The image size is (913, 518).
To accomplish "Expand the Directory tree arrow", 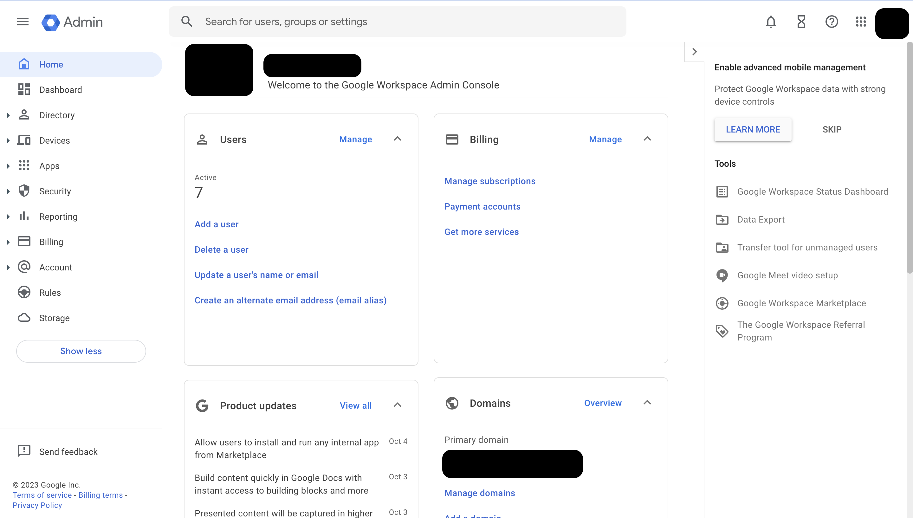I will 8,115.
